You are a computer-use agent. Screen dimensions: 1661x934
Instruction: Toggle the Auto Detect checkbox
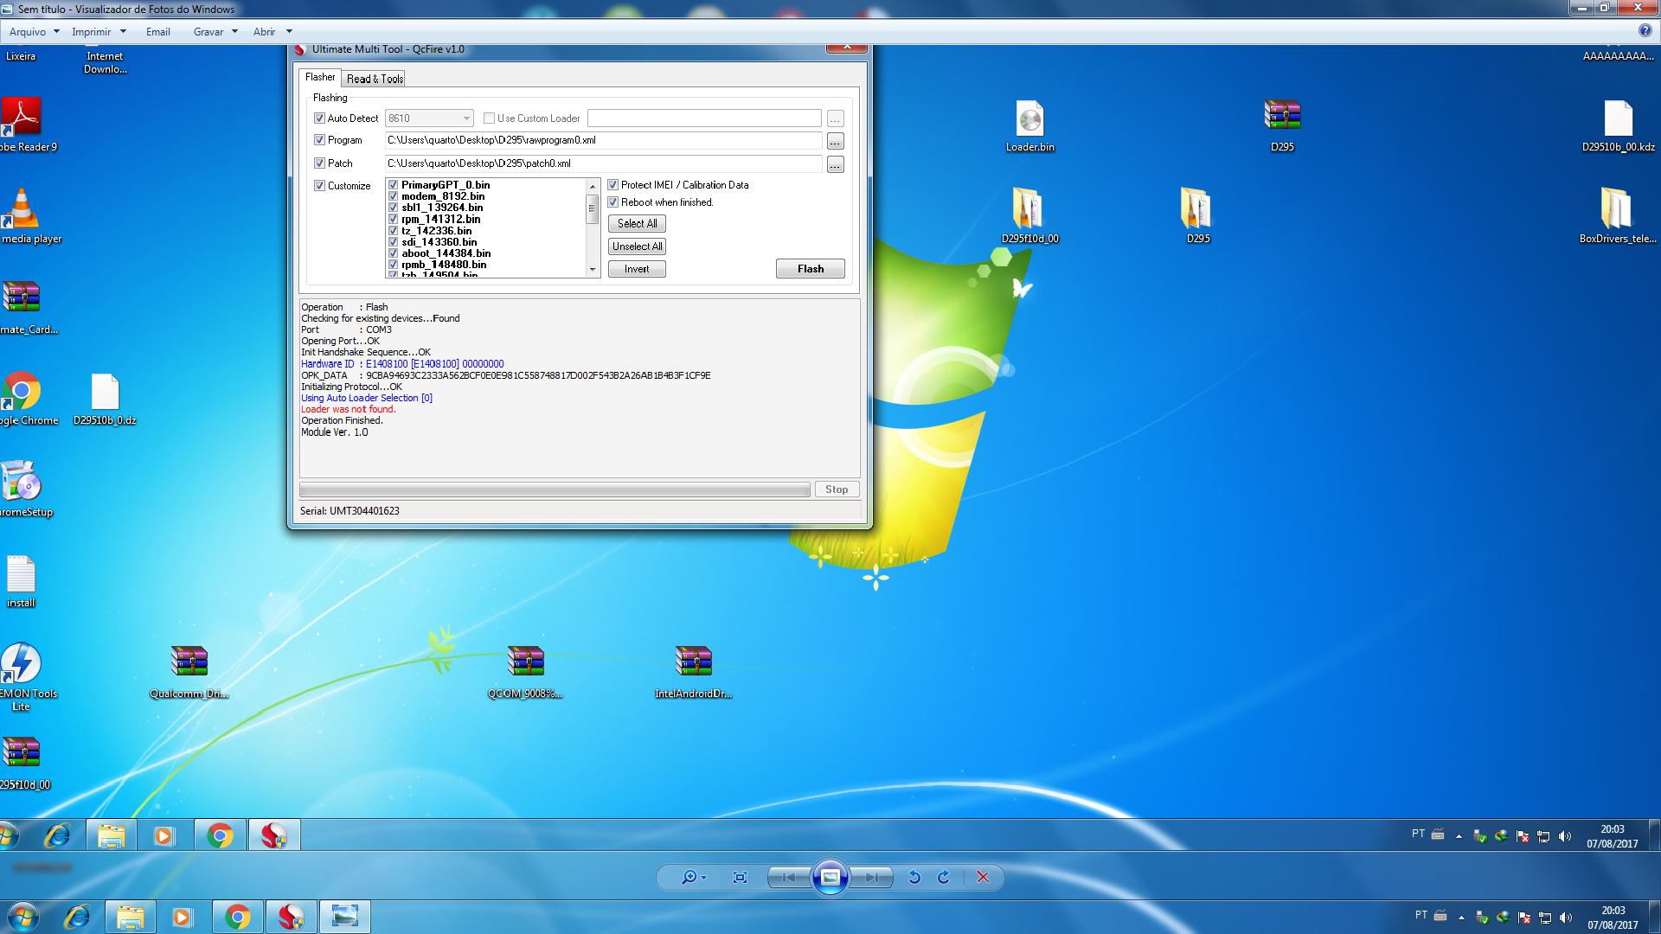pyautogui.click(x=319, y=118)
